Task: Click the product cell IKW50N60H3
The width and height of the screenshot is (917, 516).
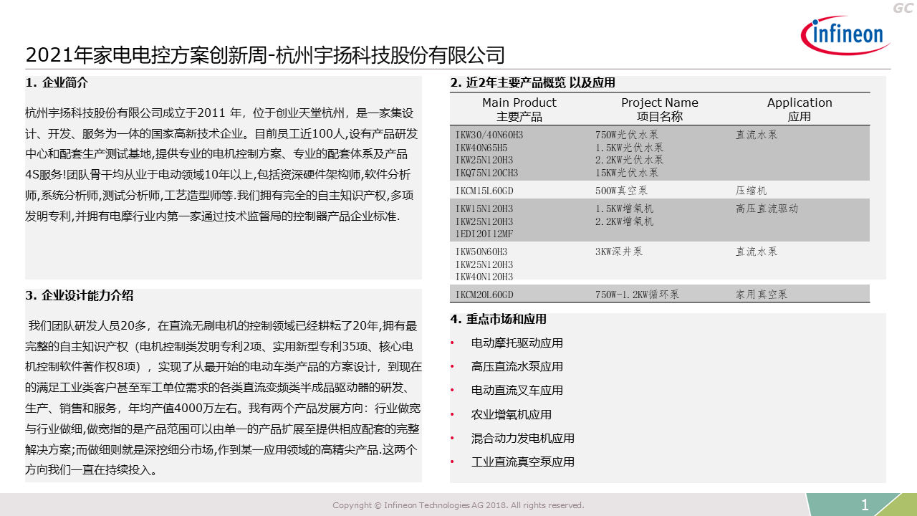Action: [x=481, y=252]
